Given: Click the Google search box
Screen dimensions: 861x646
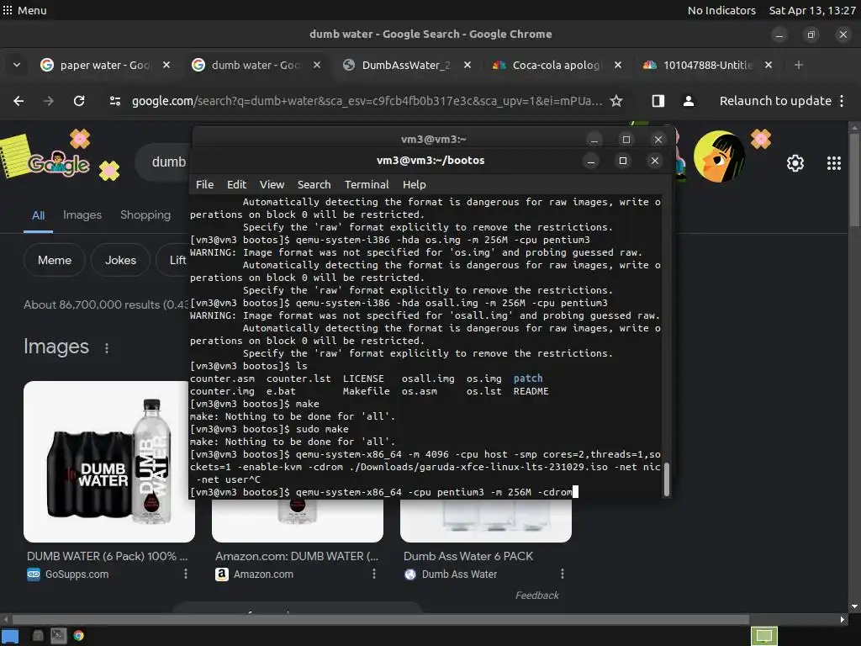Looking at the screenshot, I should [165, 161].
